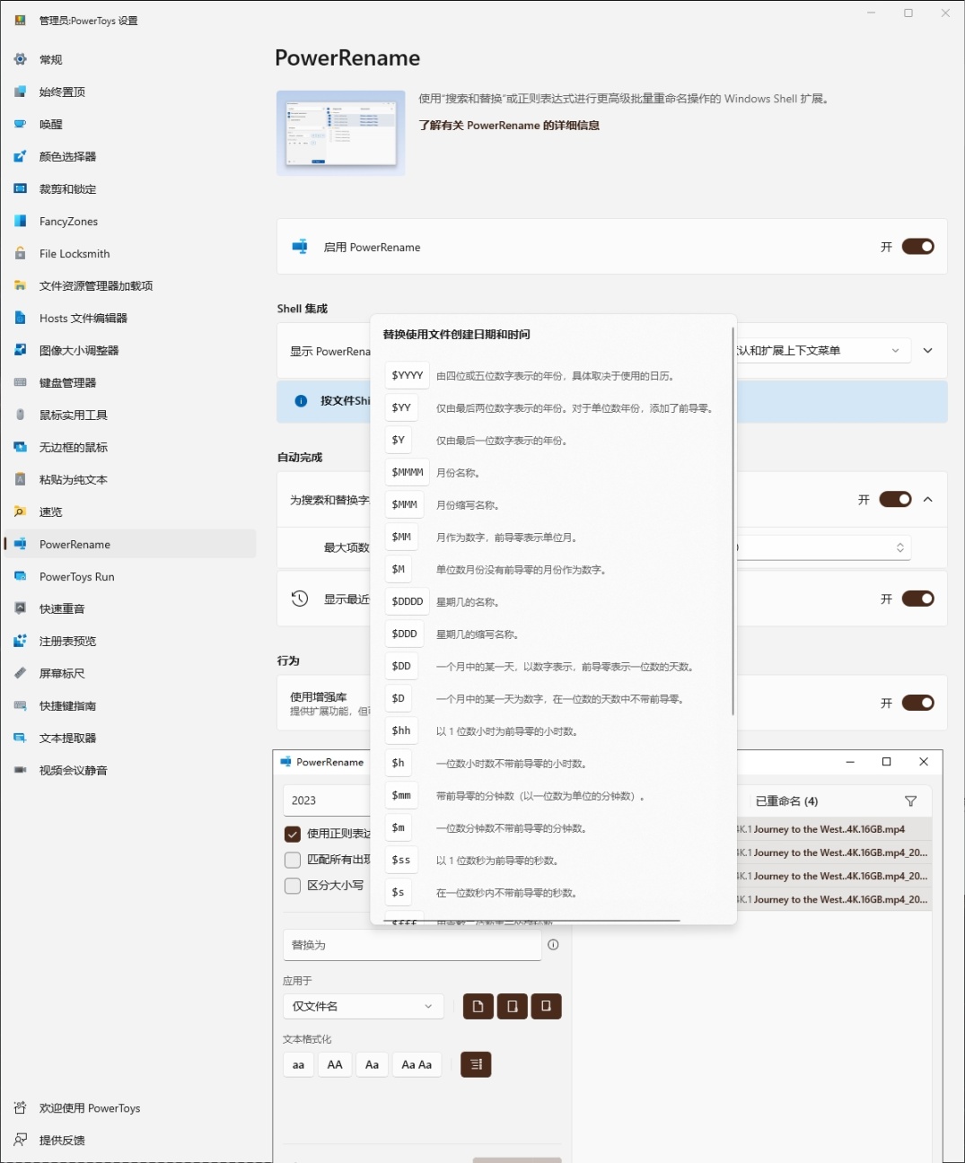Open 颜色选择器 color picker settings
Image resolution: width=965 pixels, height=1163 pixels.
click(x=129, y=156)
